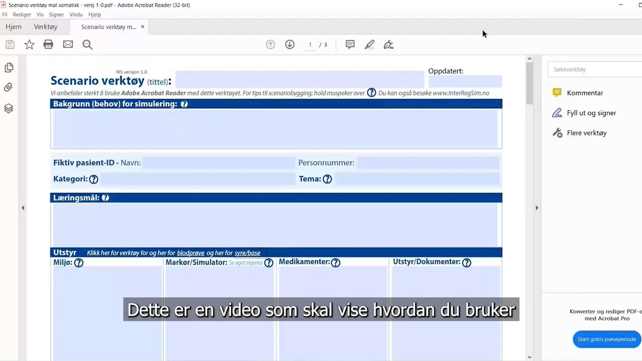Click help icon beside Medikamenter
Screen dimensions: 642x361
tap(335, 263)
